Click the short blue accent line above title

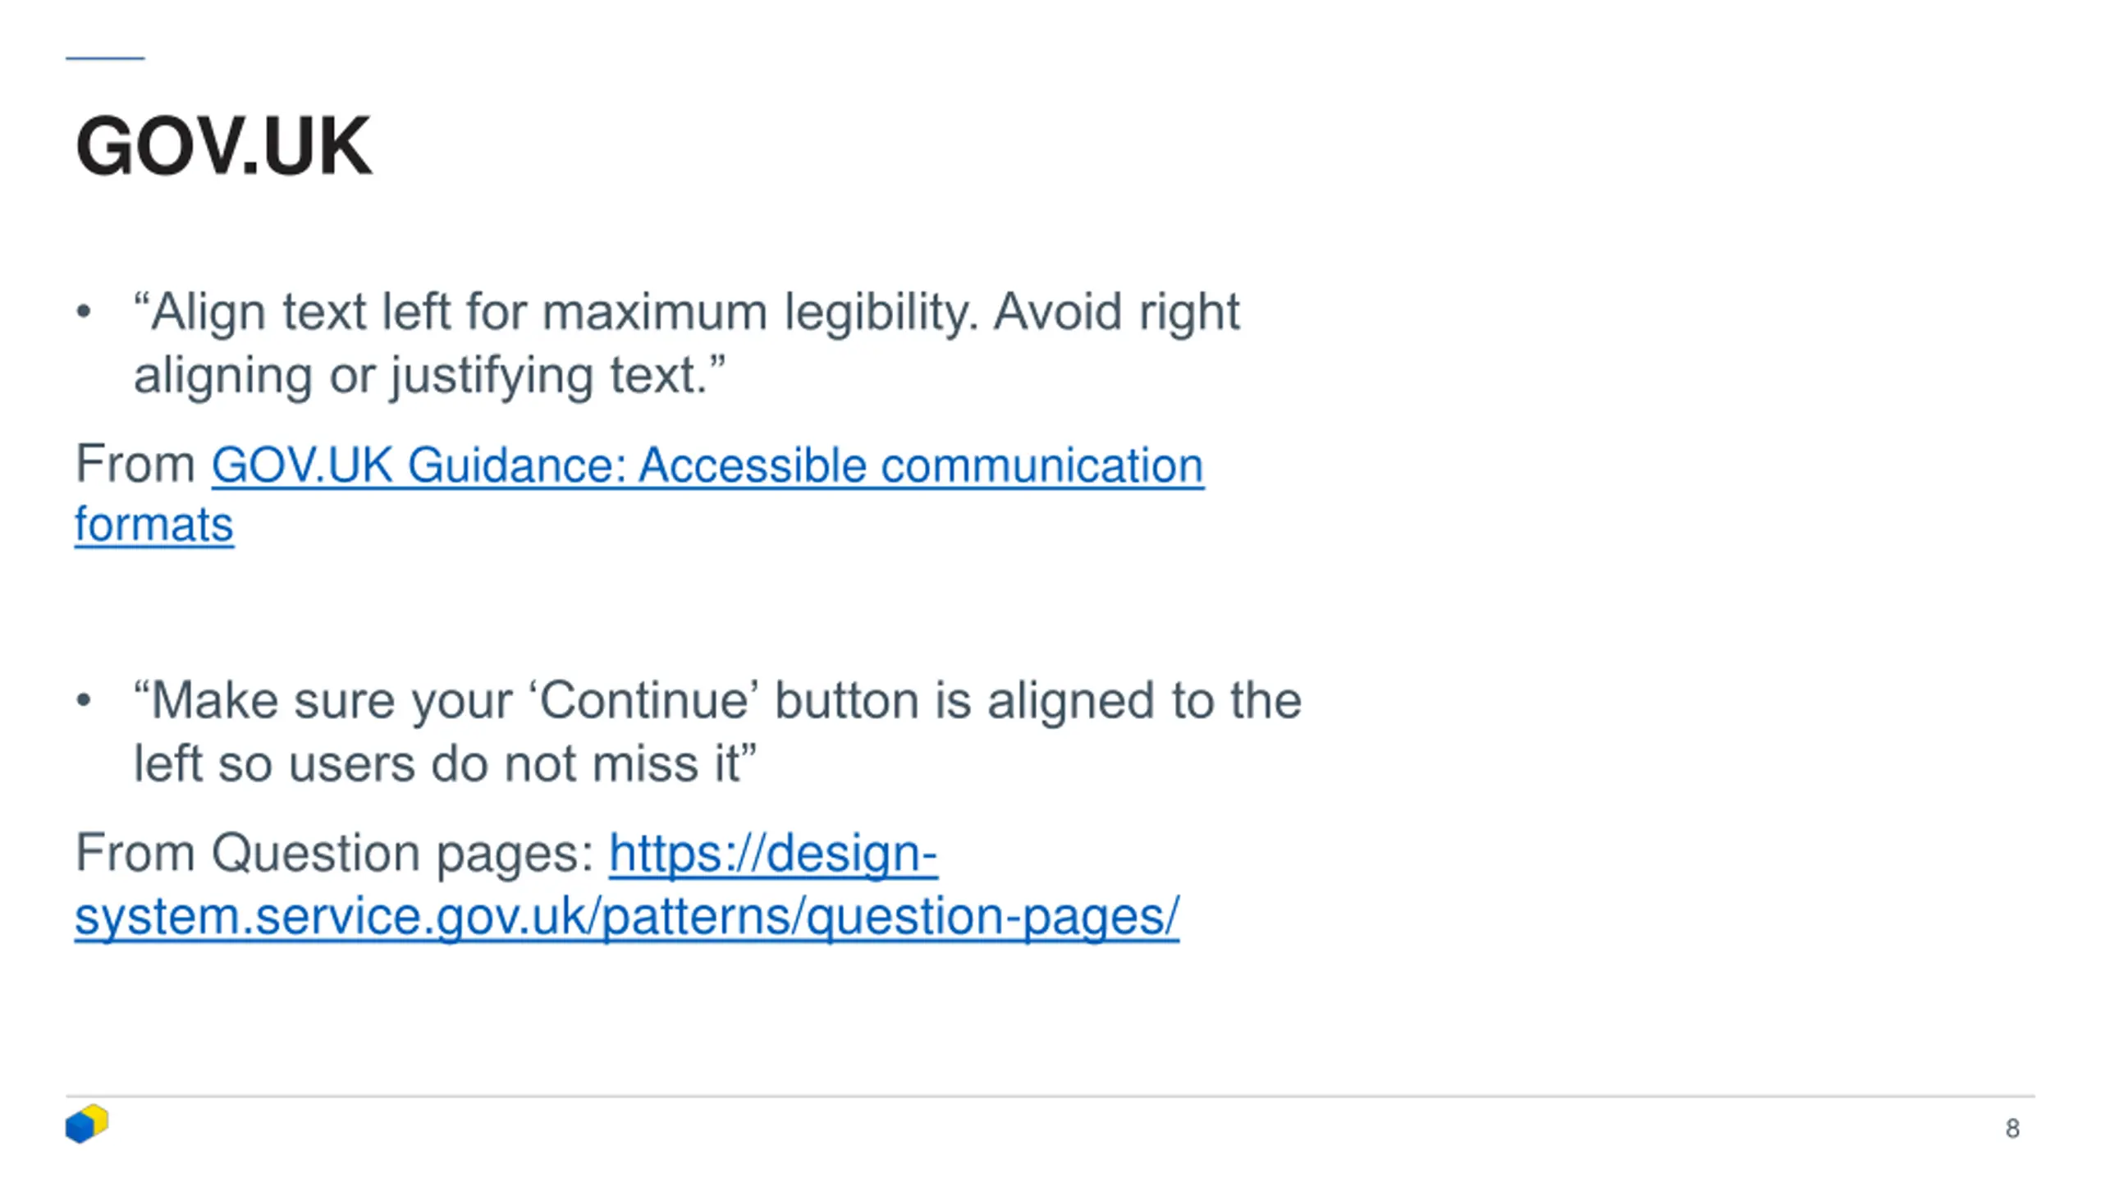click(105, 58)
